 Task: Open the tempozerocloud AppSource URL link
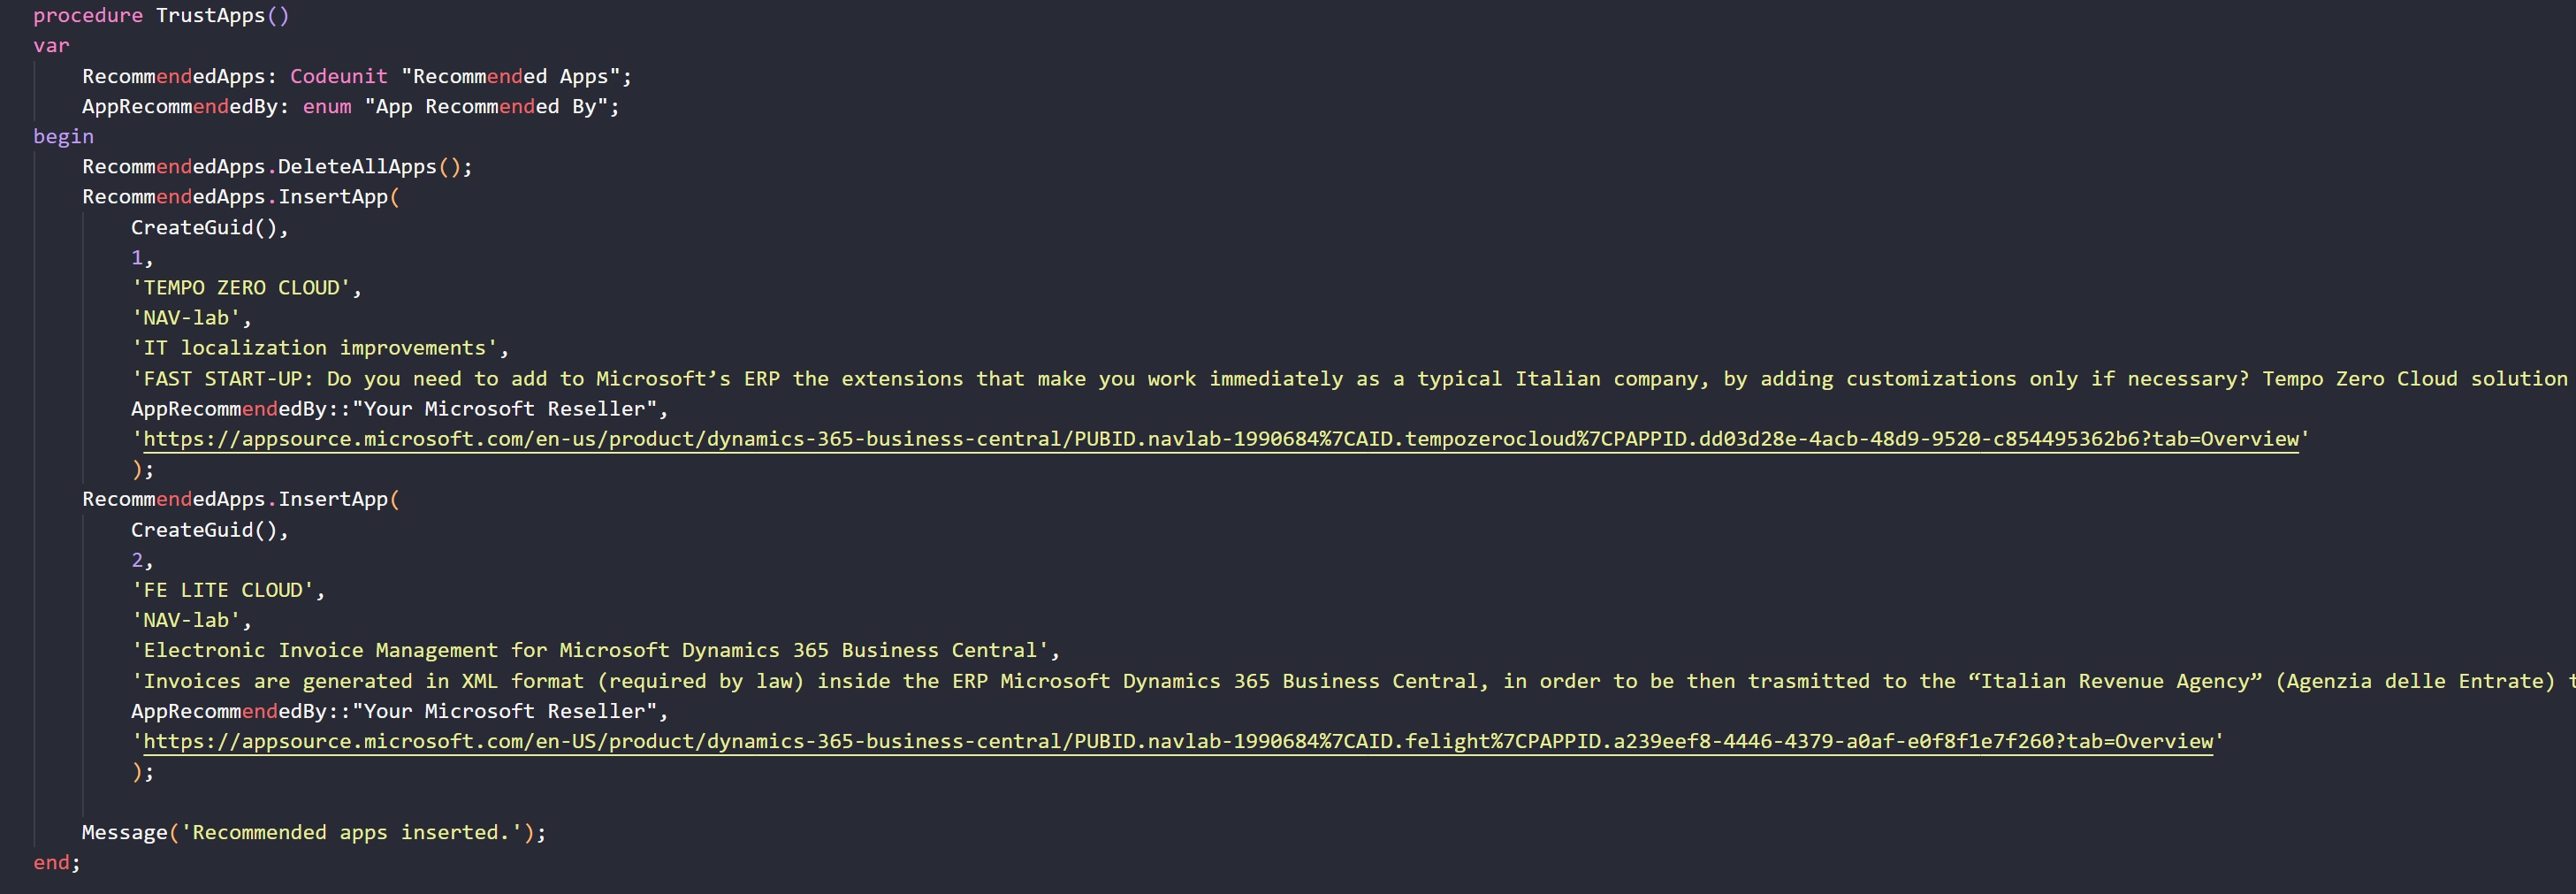point(1220,439)
